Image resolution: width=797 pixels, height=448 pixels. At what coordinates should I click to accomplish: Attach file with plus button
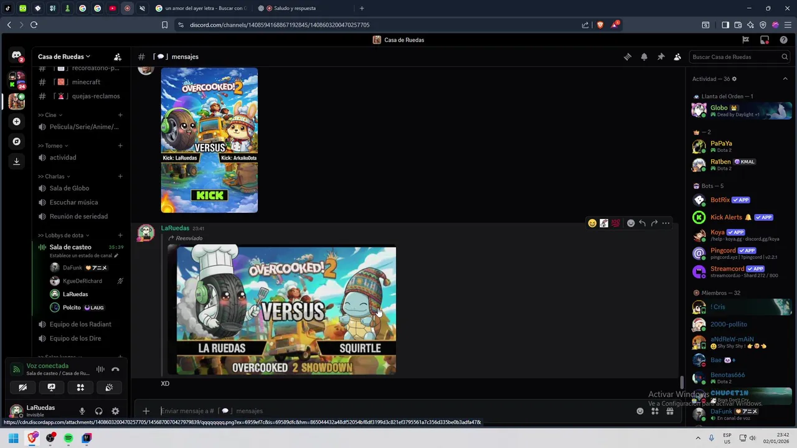pos(146,411)
